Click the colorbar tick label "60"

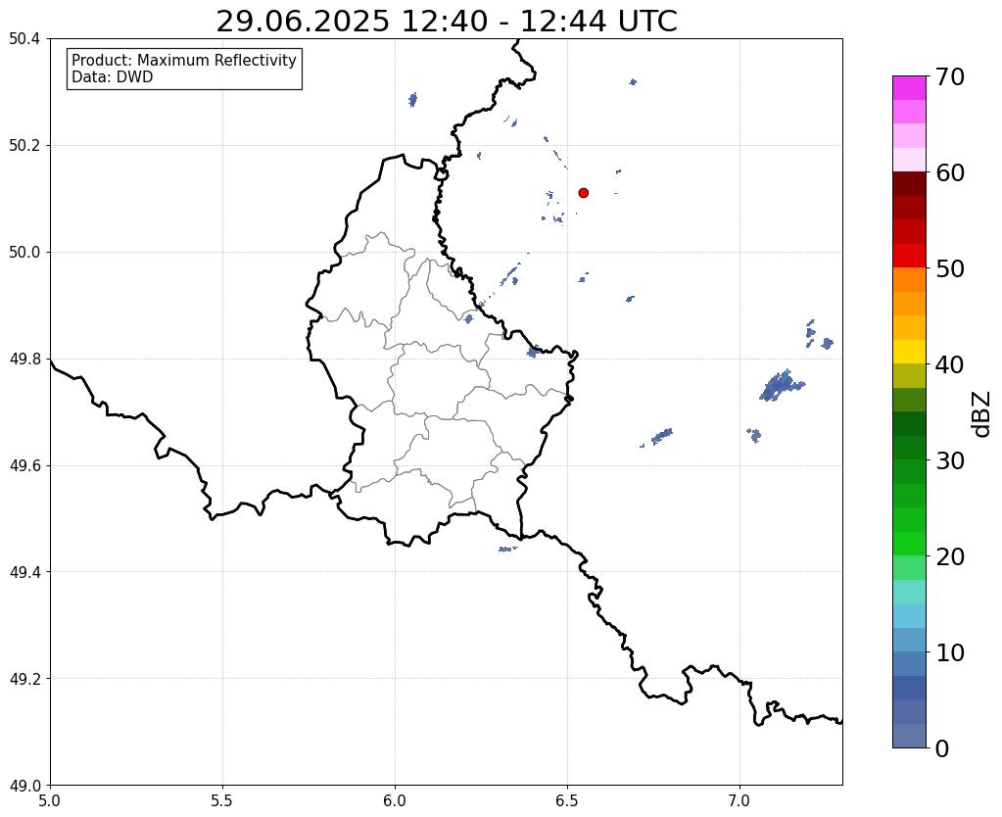(950, 172)
